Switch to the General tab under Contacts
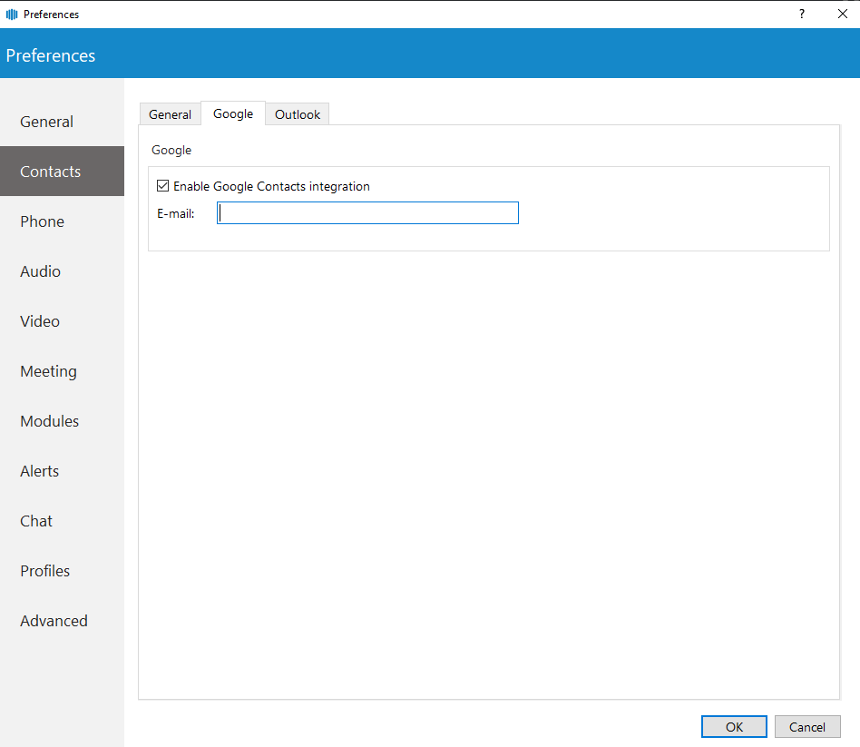860x747 pixels. coord(170,114)
